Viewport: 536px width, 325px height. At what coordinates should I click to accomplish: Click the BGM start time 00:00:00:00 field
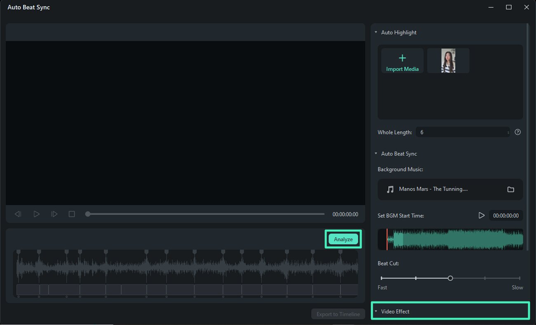[x=506, y=215]
